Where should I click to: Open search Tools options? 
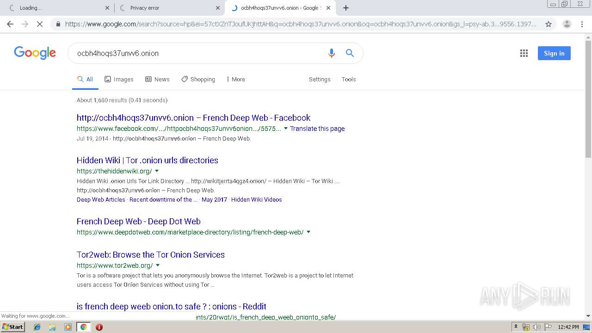[349, 80]
